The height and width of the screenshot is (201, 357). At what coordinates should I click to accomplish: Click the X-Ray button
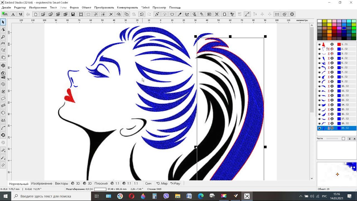[175, 183]
